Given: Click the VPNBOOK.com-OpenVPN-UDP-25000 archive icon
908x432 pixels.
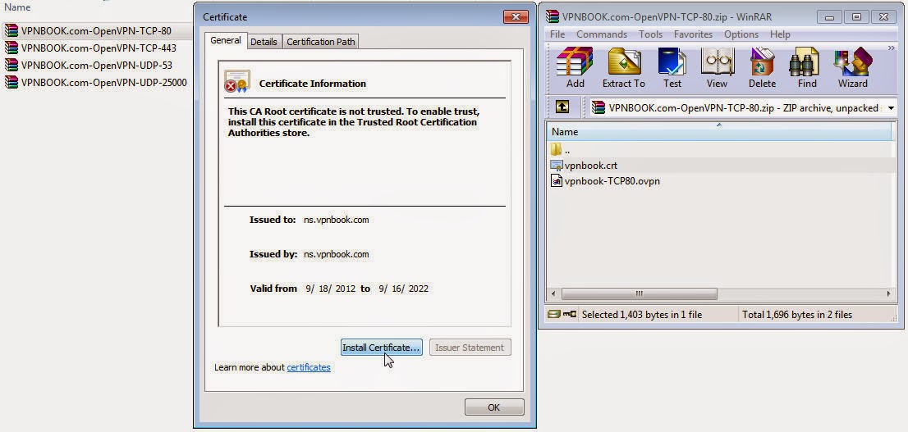Looking at the screenshot, I should [x=11, y=82].
